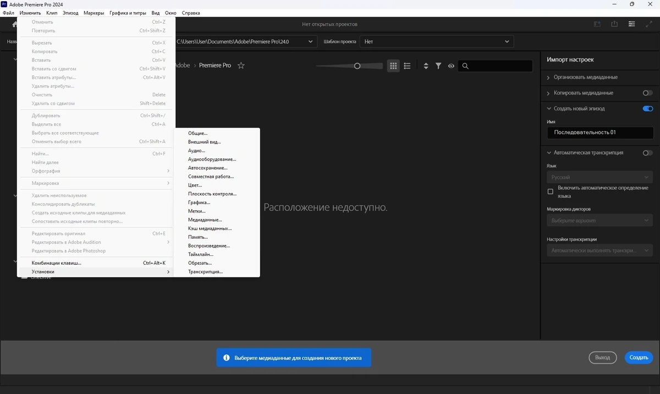
Task: Click the full-screen expand arrows icon
Action: click(649, 24)
